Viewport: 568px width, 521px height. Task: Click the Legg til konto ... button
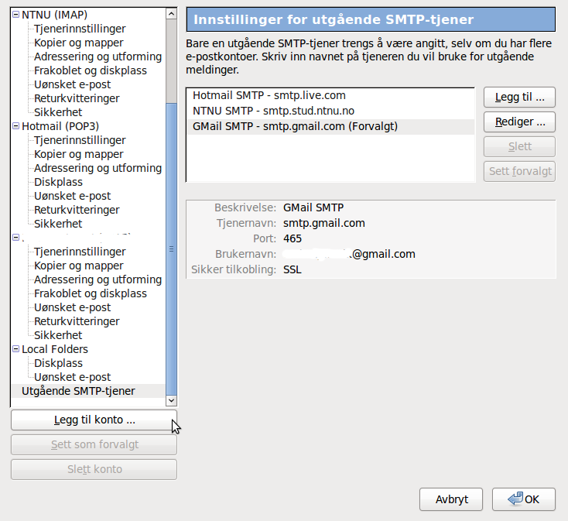click(x=94, y=420)
